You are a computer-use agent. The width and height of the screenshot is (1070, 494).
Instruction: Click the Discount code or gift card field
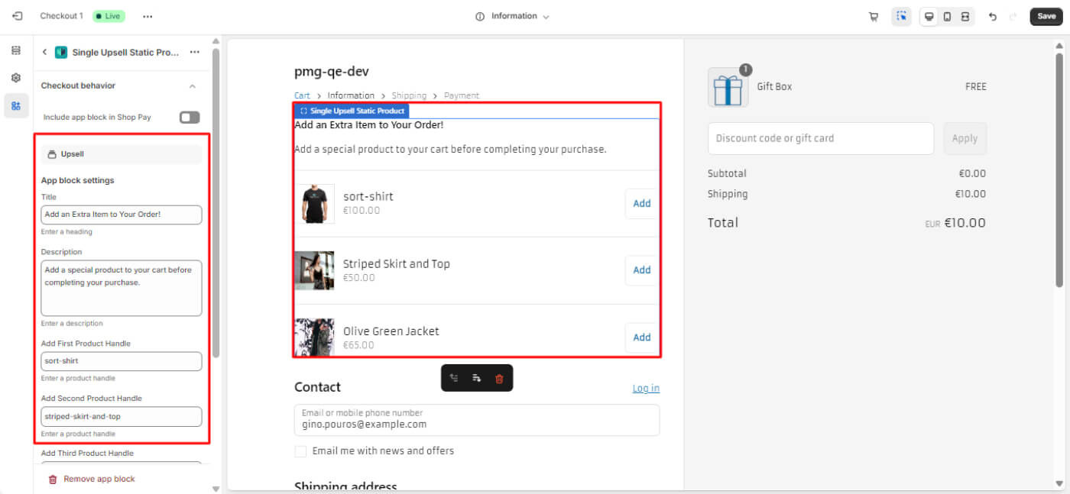tap(821, 138)
